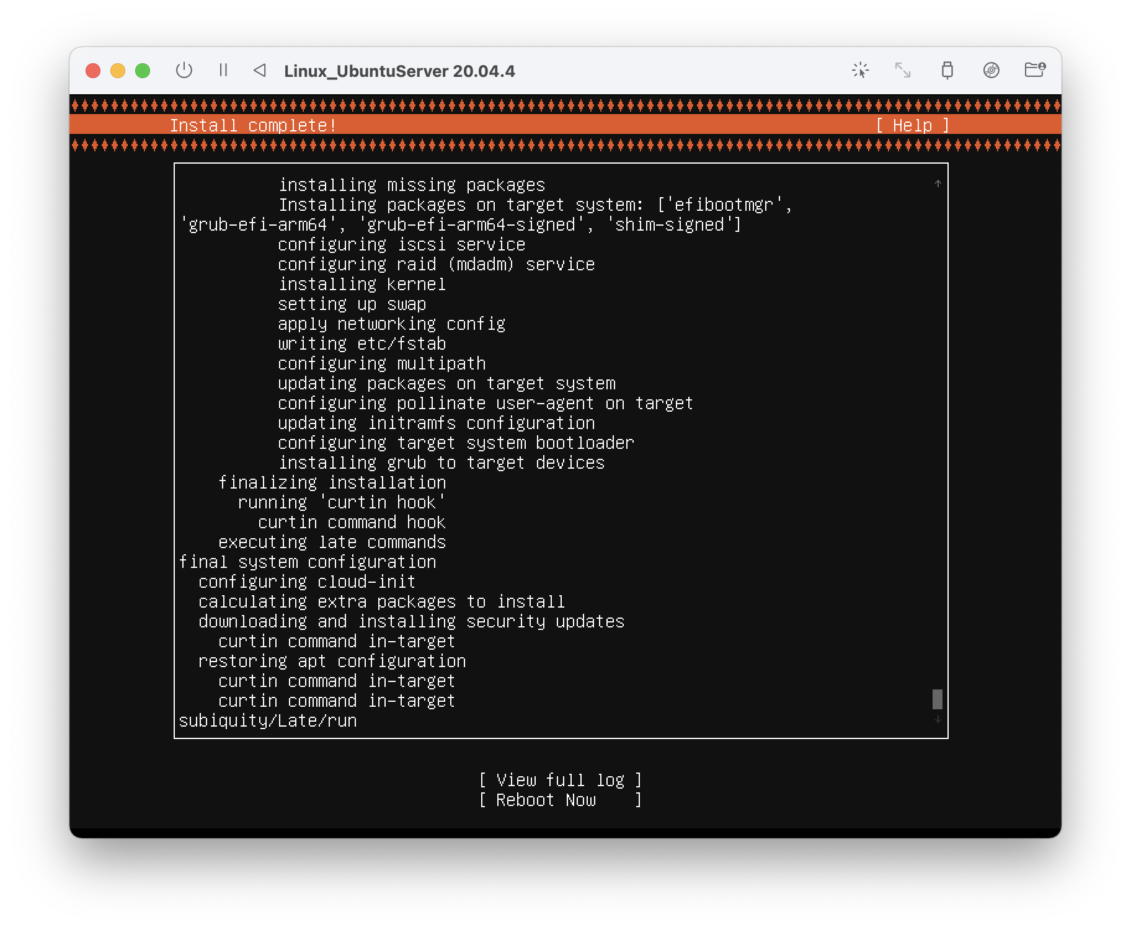Click the 'subiquity/Late/run' log line
The width and height of the screenshot is (1131, 930).
268,721
